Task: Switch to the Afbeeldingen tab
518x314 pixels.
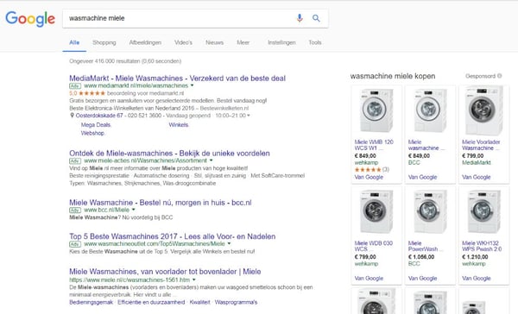Action: 145,42
